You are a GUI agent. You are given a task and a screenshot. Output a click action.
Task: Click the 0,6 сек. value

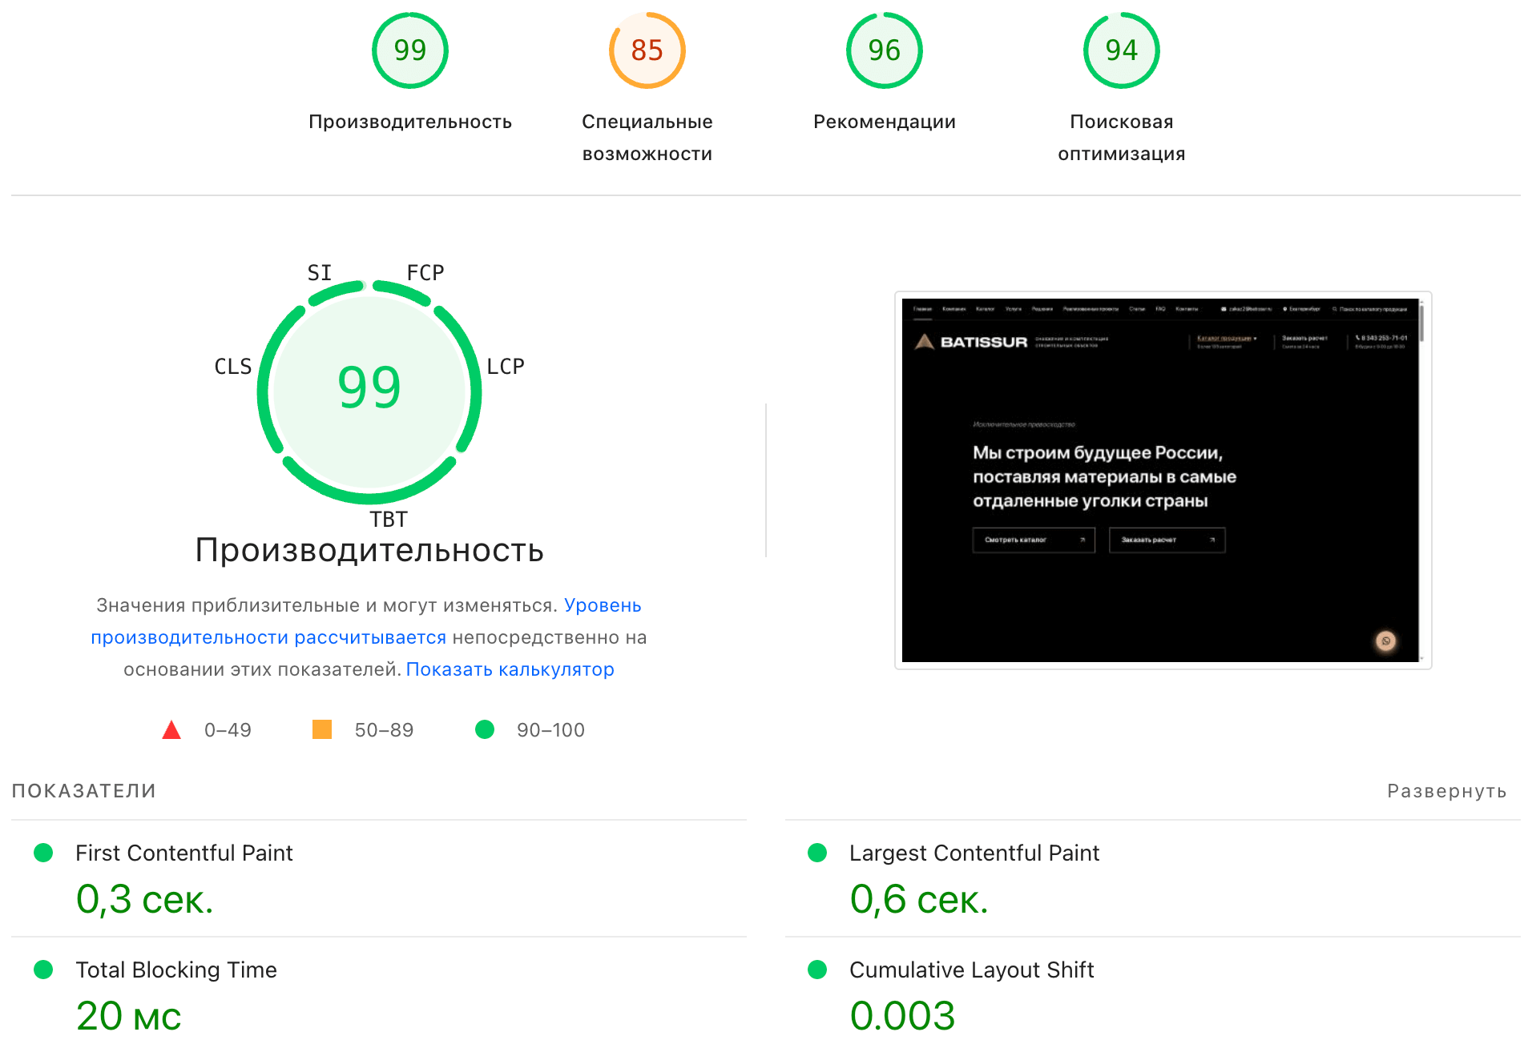(x=919, y=899)
